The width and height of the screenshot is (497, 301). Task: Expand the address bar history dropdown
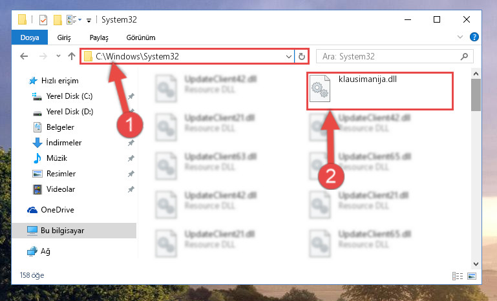tap(288, 56)
